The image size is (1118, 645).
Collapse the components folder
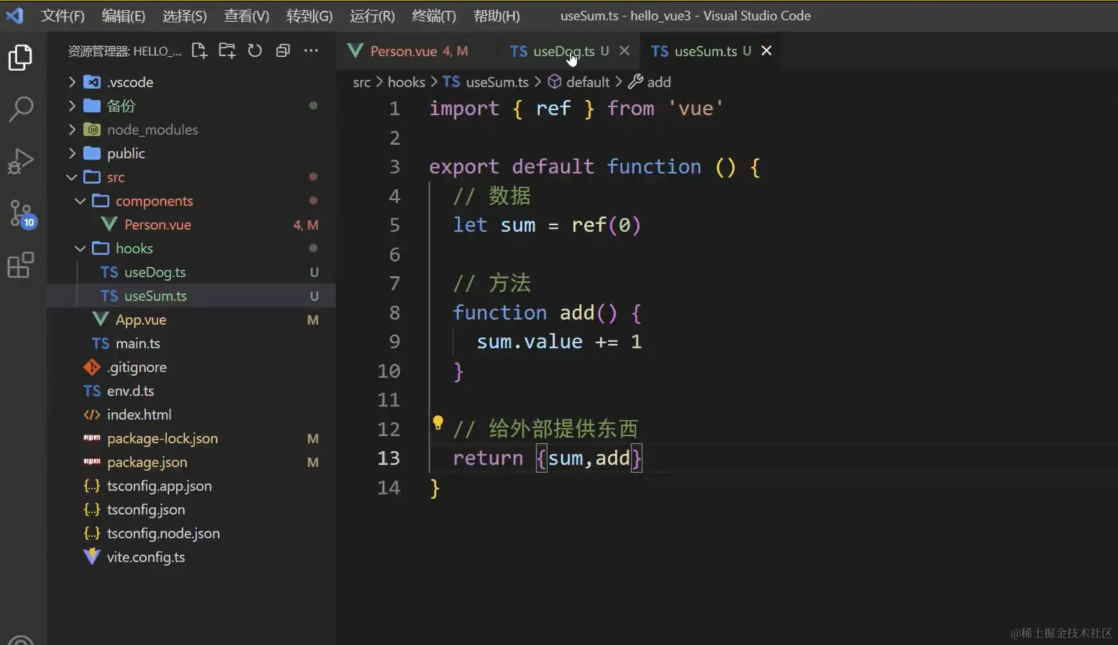pyautogui.click(x=80, y=201)
